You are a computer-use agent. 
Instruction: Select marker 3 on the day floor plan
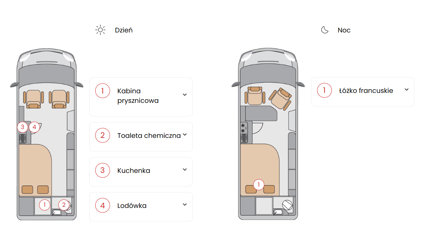[x=23, y=127]
